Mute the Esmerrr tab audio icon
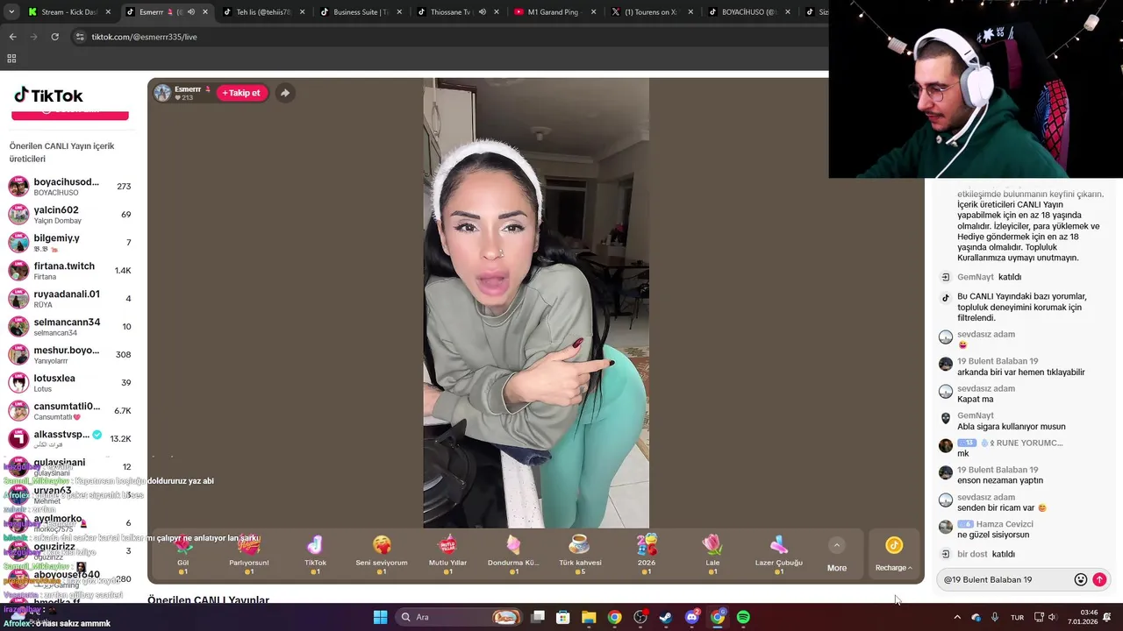 [191, 12]
